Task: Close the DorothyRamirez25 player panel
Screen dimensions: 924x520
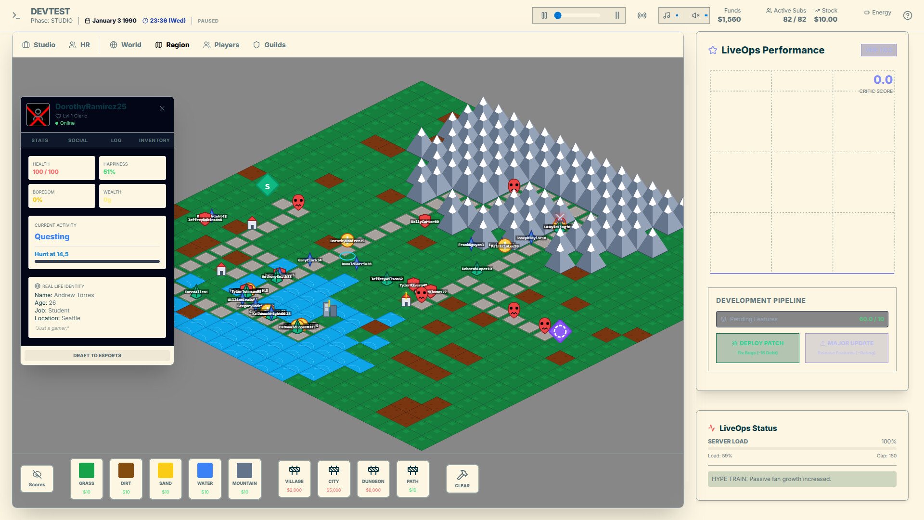Action: click(x=162, y=108)
